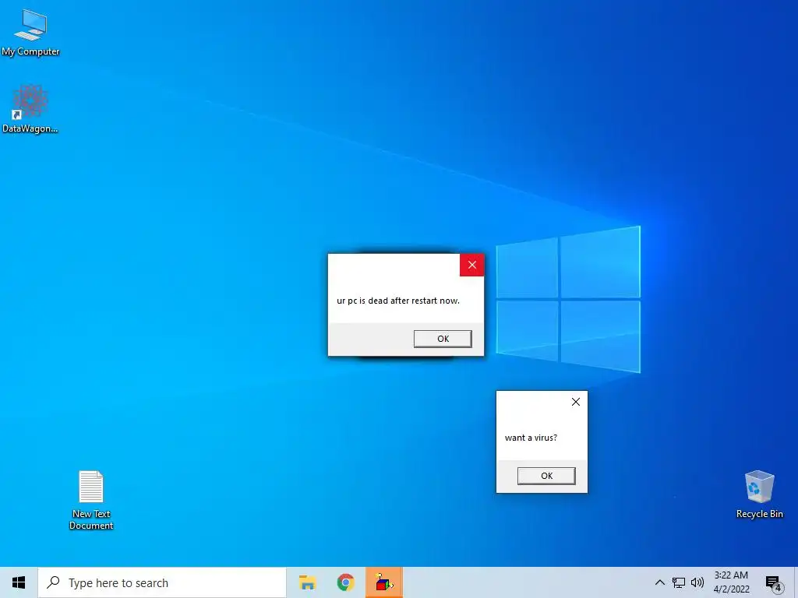Select the Recycle Bin icon

(x=759, y=494)
